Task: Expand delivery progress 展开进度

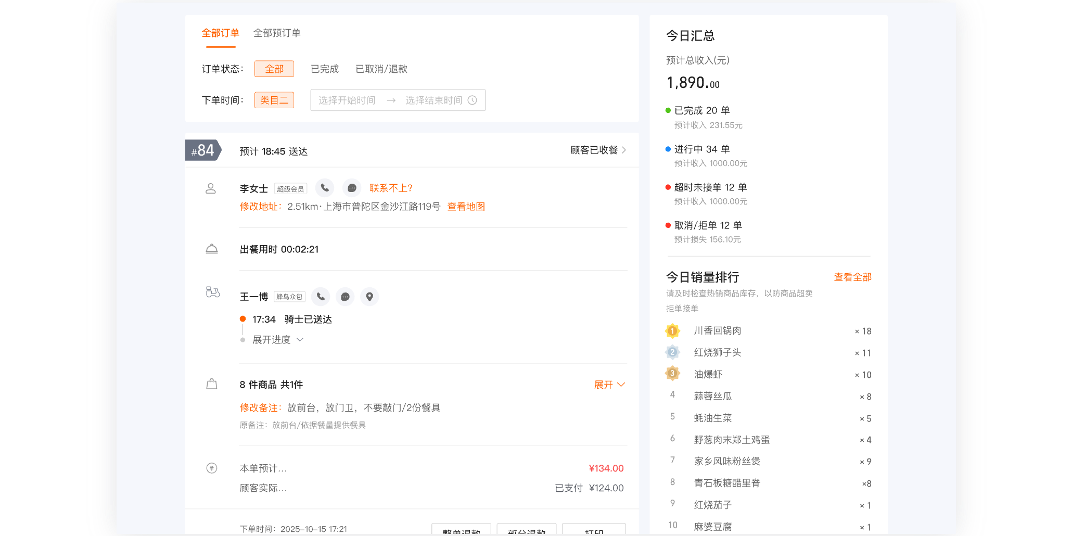Action: coord(278,340)
